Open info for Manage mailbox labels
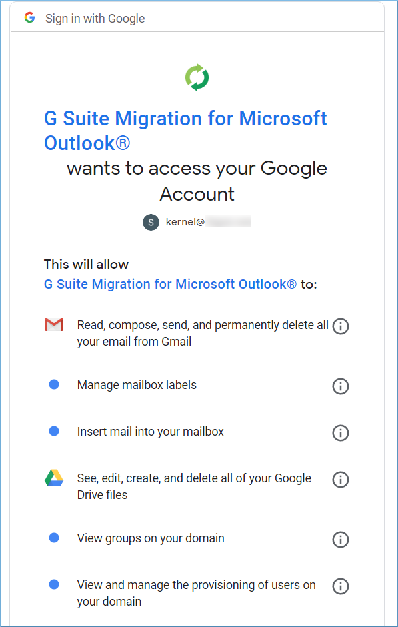398x627 pixels. pos(341,386)
